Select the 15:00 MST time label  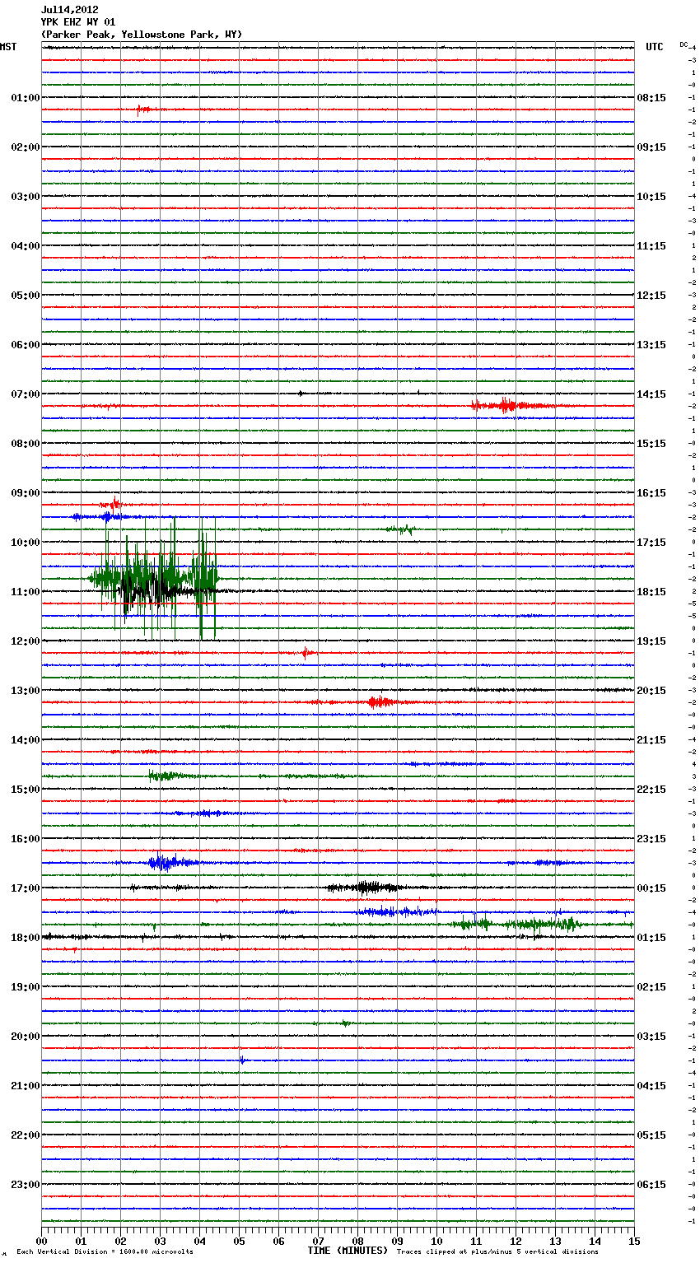(26, 790)
